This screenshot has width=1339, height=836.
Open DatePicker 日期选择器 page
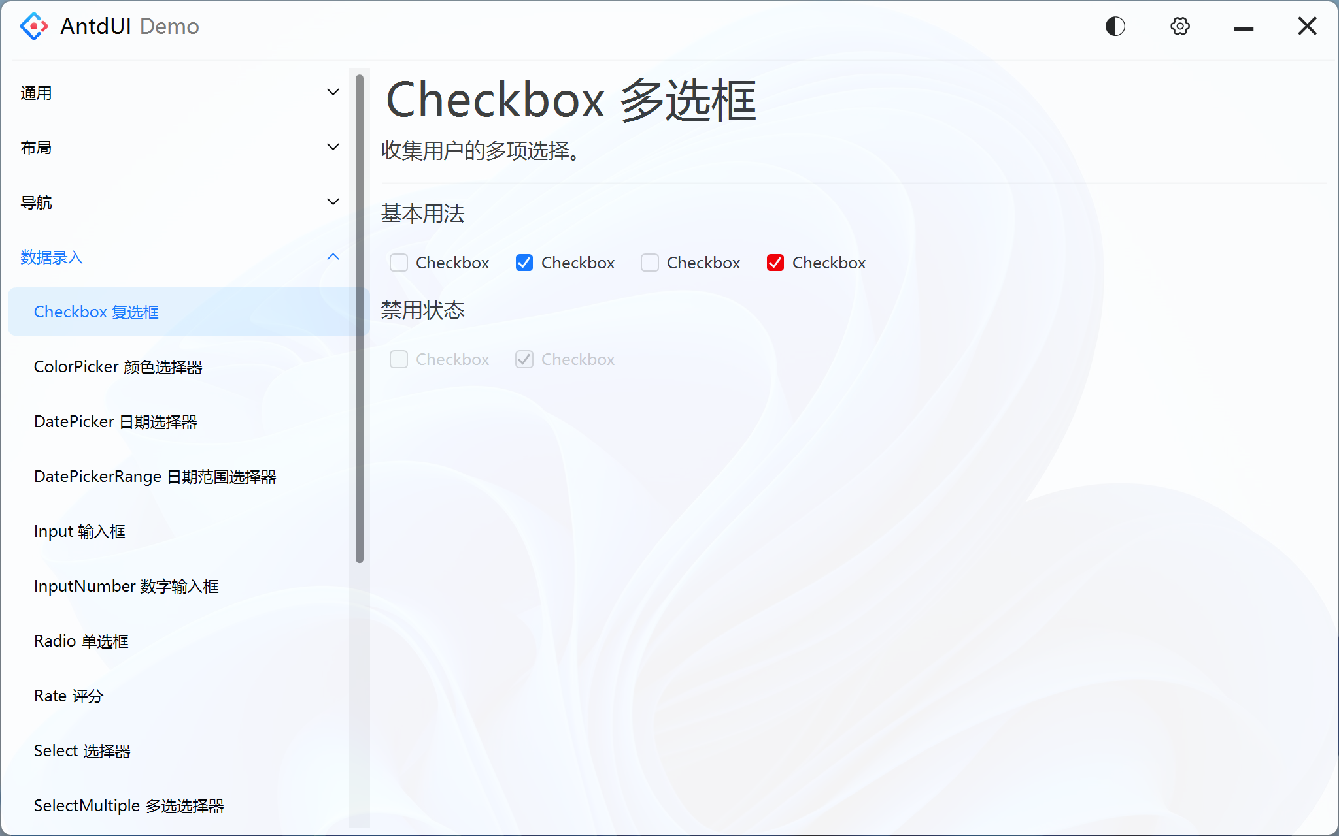click(116, 421)
